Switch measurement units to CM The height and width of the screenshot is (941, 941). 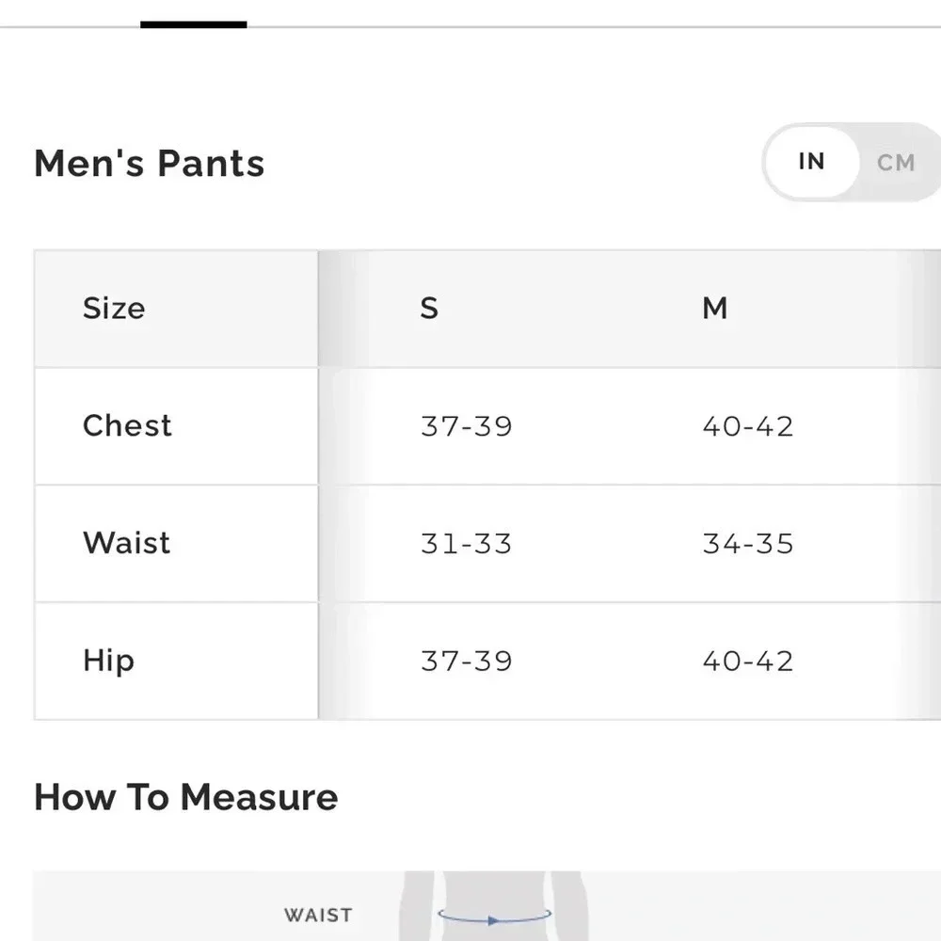[x=896, y=163]
